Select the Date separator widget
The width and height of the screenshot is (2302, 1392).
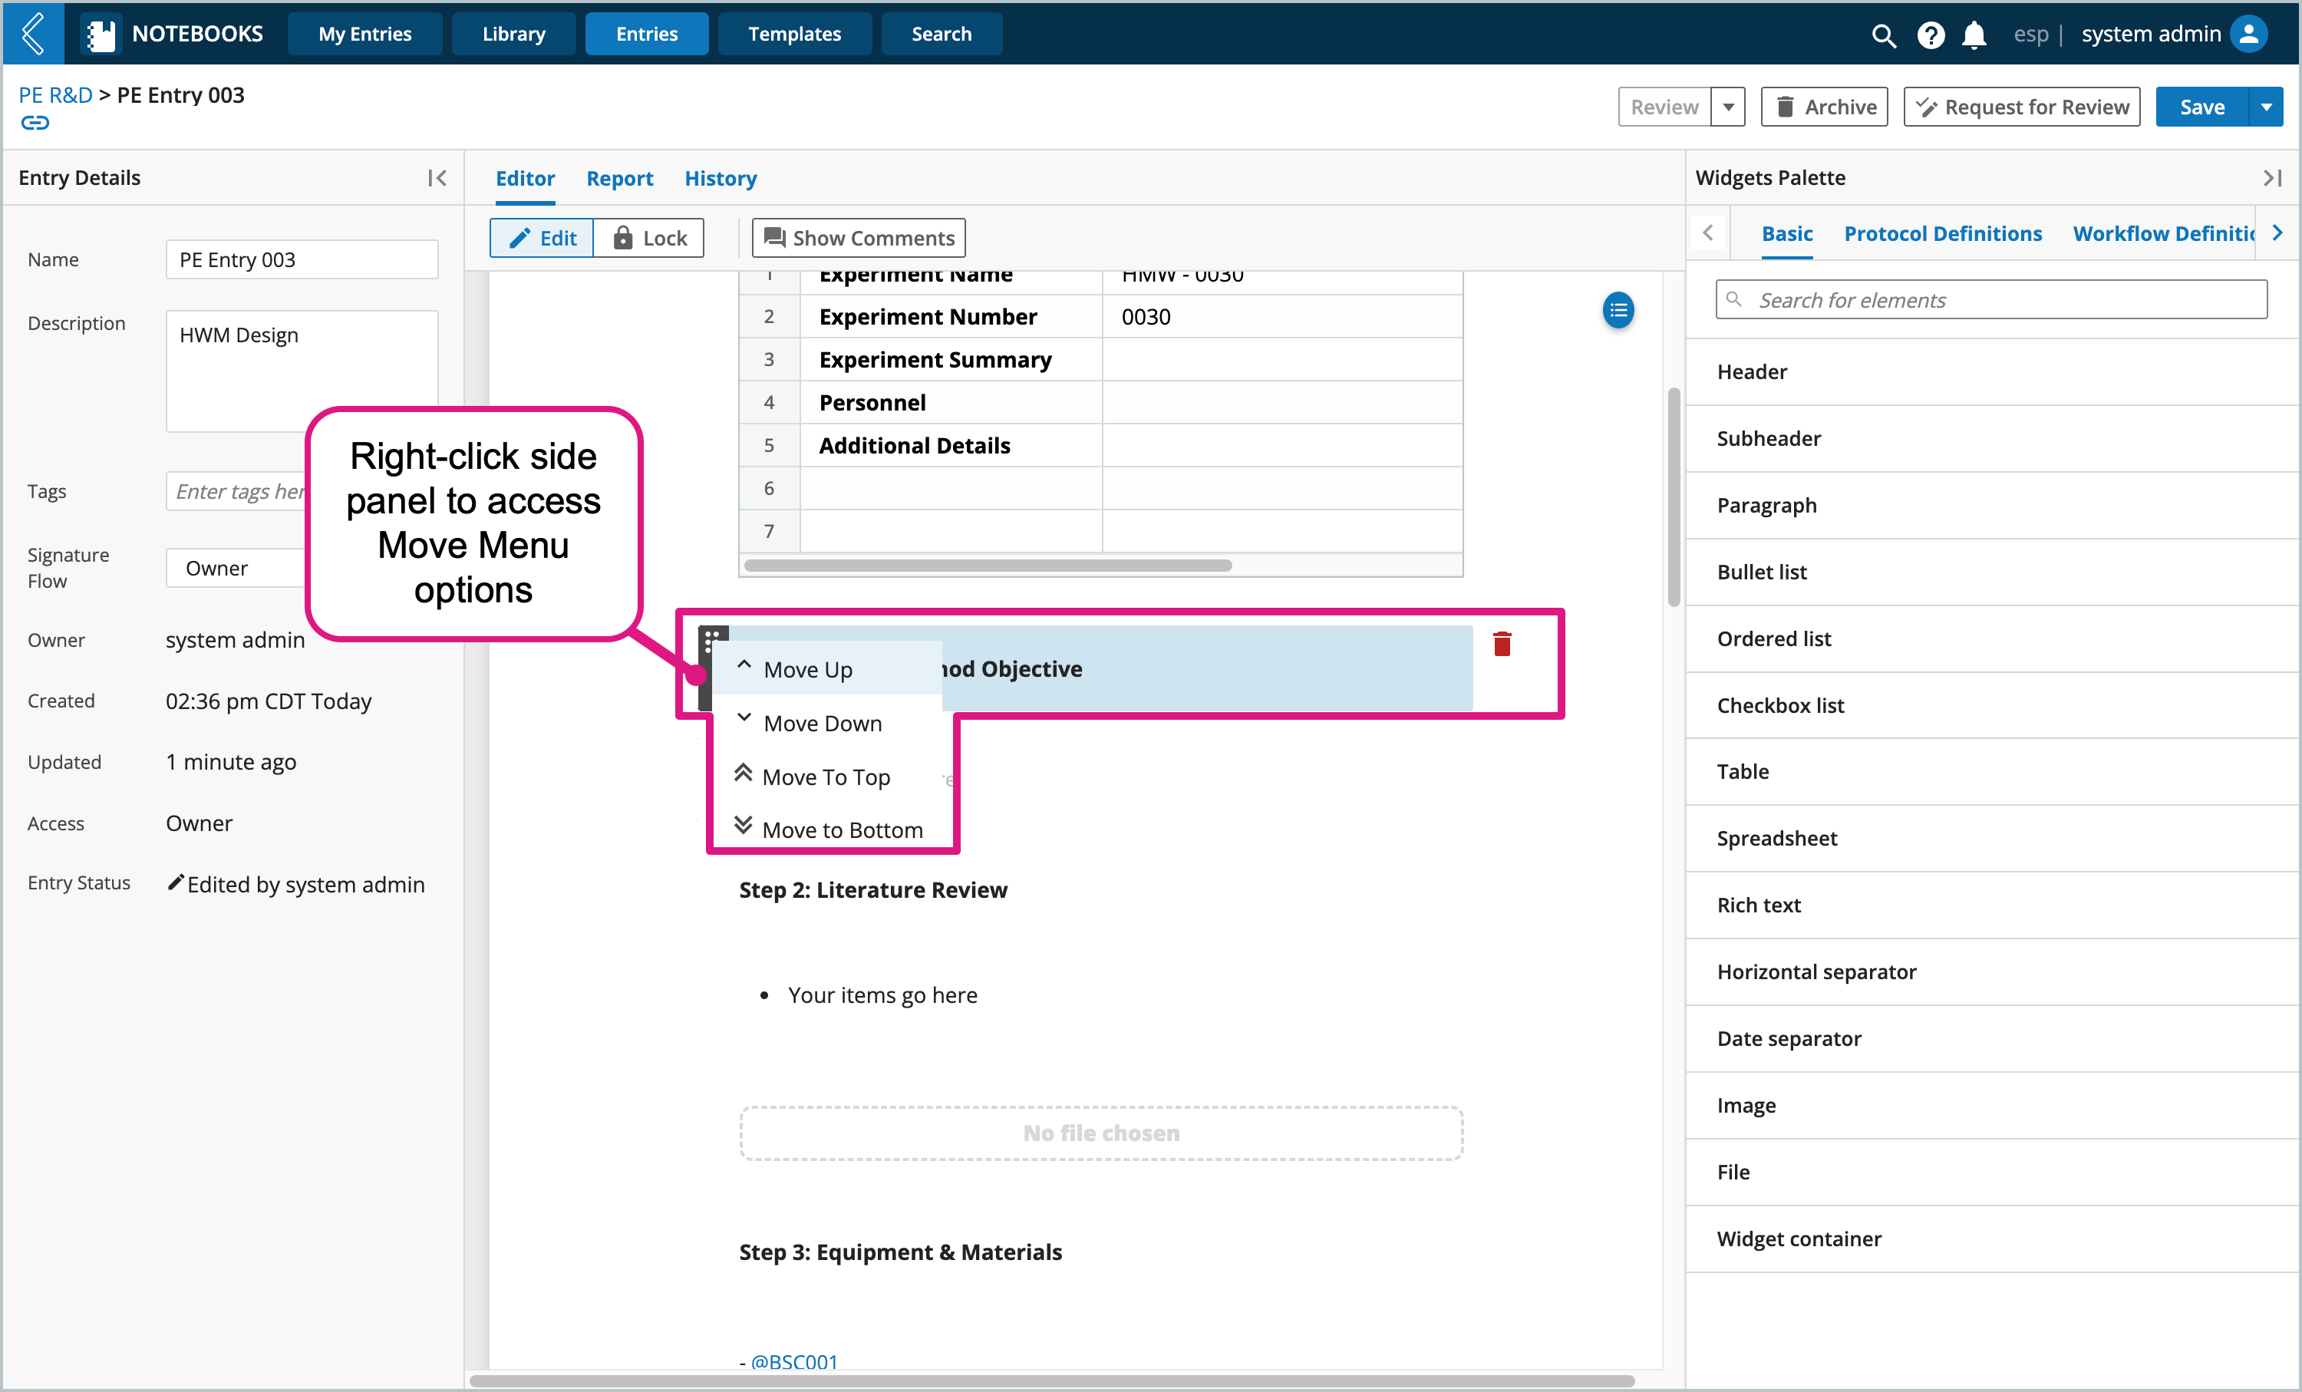click(x=1993, y=1039)
